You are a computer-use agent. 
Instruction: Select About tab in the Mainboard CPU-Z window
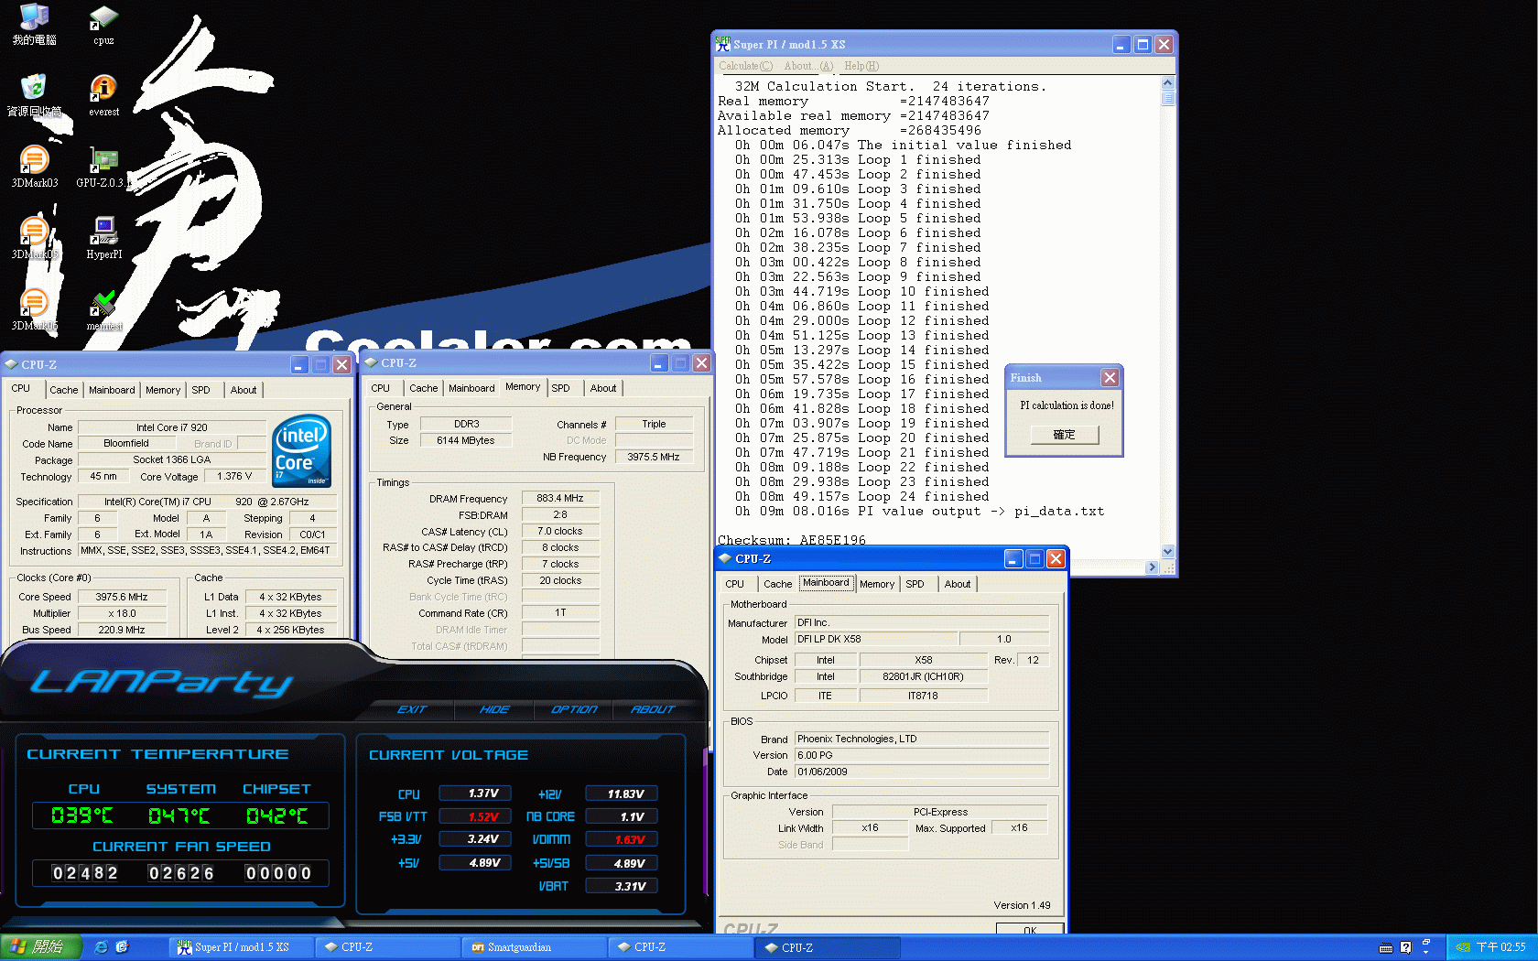coord(958,584)
